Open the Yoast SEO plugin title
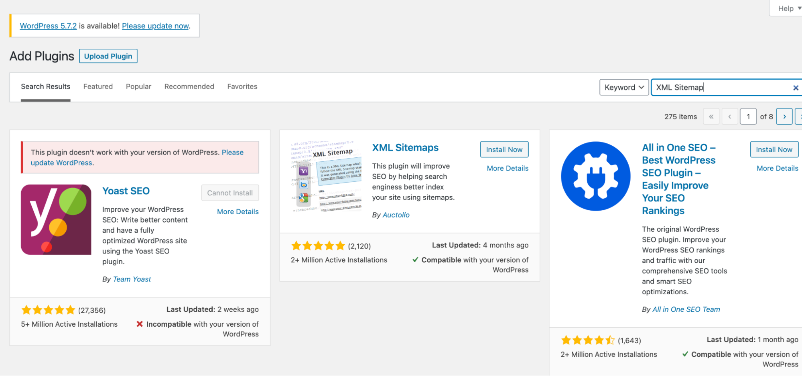 tap(126, 191)
